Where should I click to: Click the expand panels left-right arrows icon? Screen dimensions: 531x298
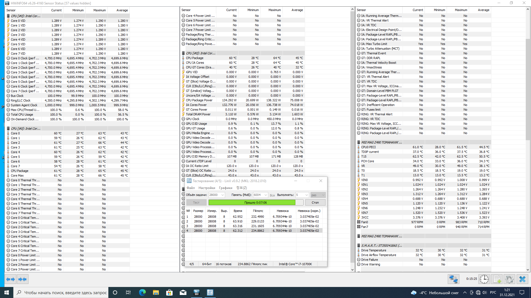(11, 279)
